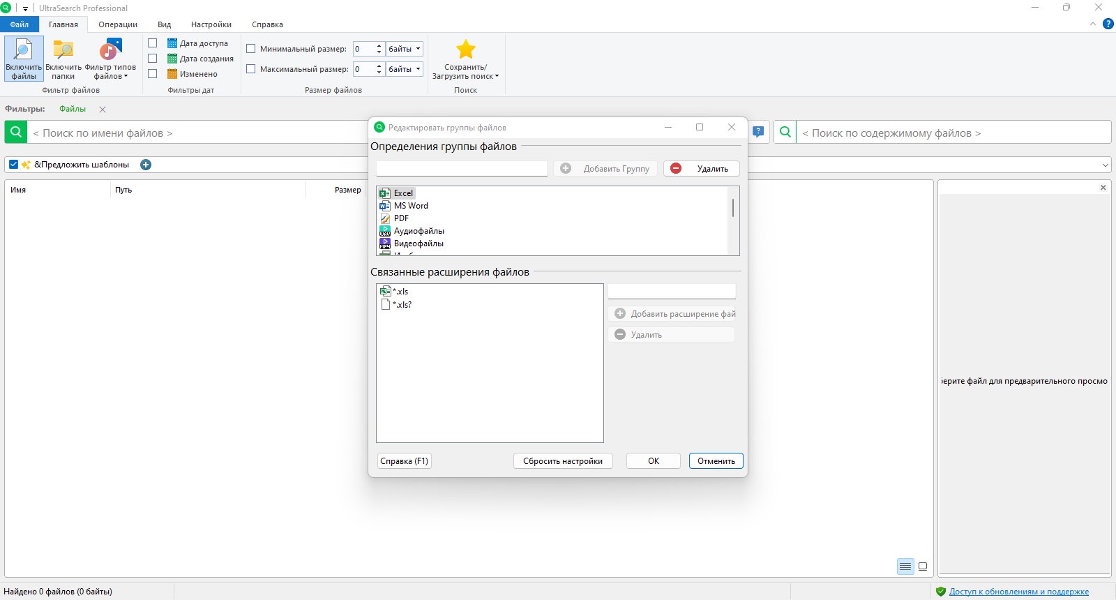The image size is (1116, 600).
Task: Click the new group name input field
Action: point(462,169)
